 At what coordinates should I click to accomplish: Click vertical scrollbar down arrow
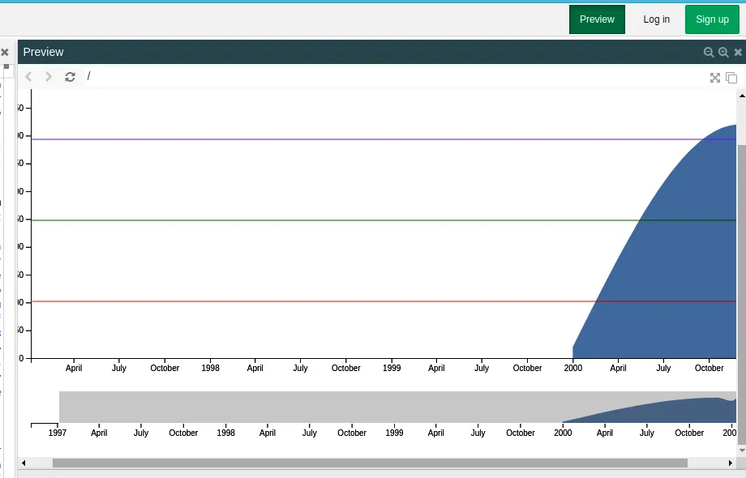(742, 450)
